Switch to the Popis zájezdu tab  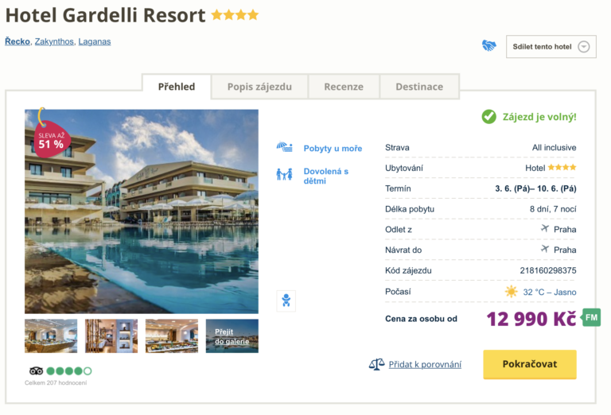click(259, 87)
